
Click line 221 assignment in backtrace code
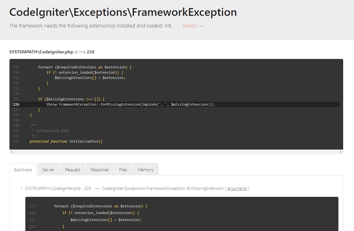[x=106, y=220]
